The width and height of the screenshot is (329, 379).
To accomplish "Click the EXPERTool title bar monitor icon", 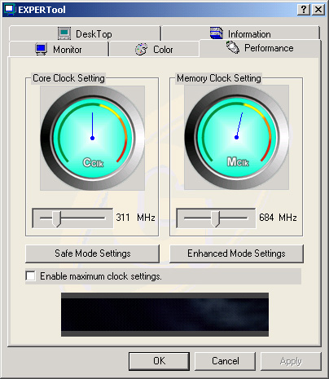I will coord(9,10).
